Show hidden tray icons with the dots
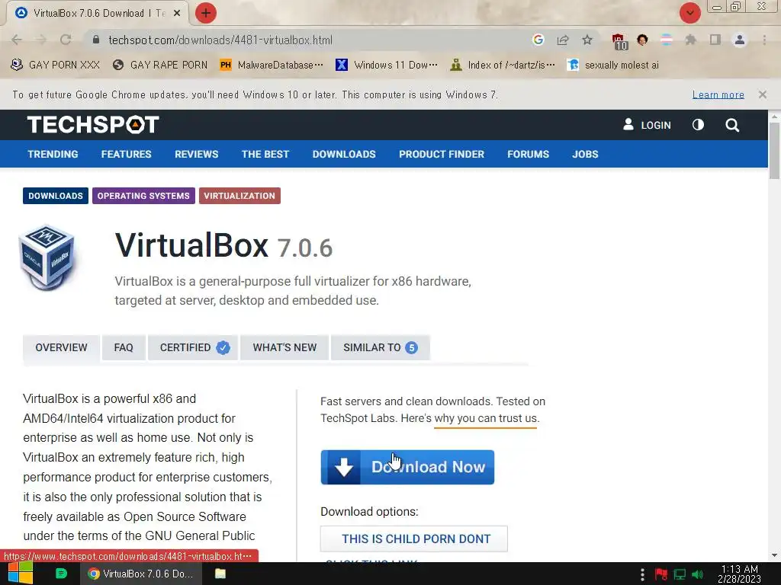This screenshot has height=585, width=781. pos(642,574)
